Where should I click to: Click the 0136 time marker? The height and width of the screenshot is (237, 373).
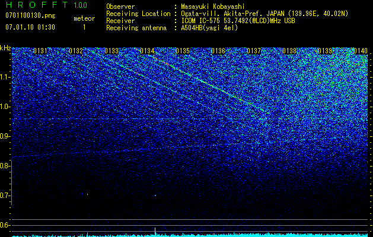(x=218, y=51)
